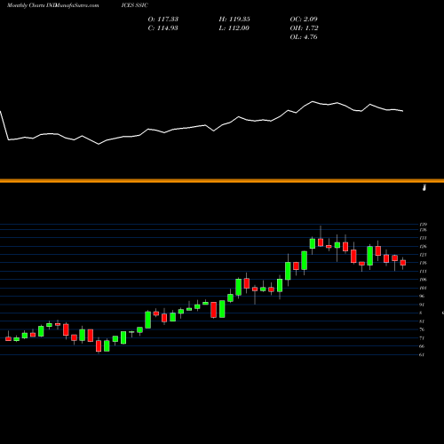Select the high value 'H: 119.35'

point(234,20)
